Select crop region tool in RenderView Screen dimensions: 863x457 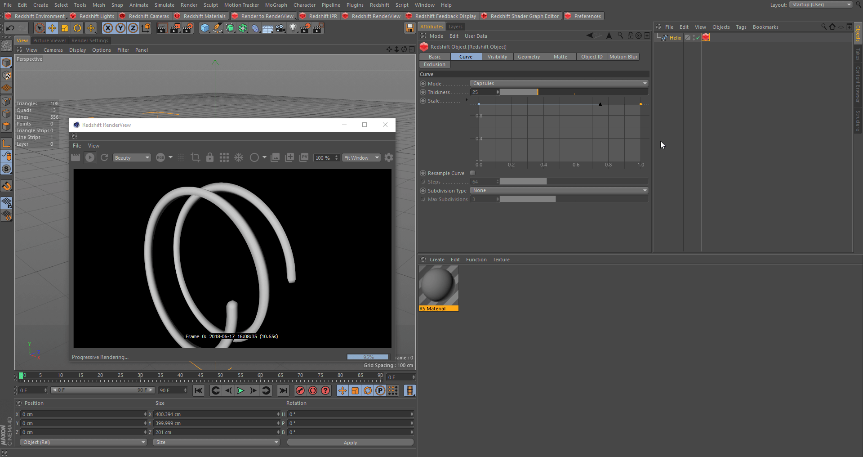196,157
